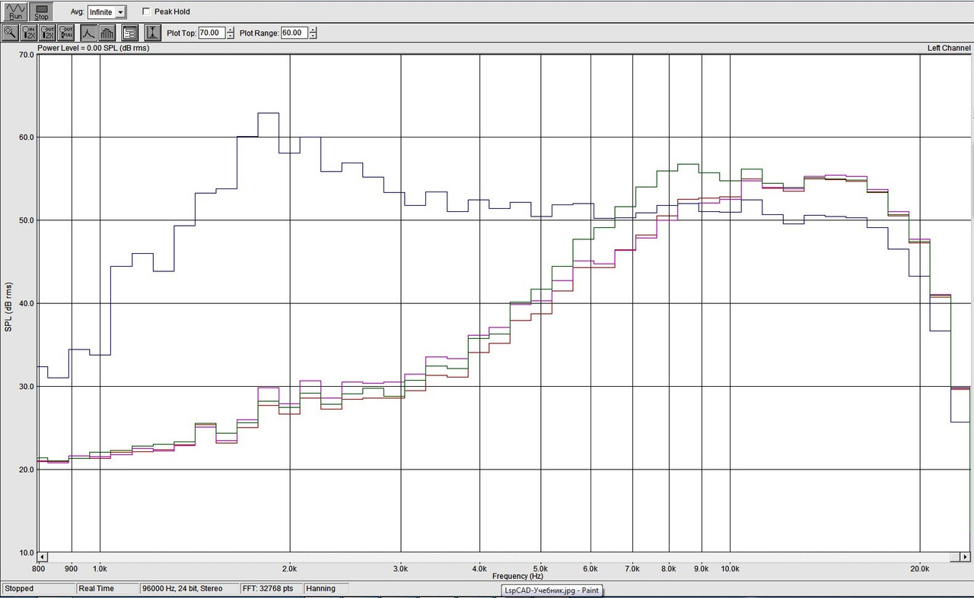Decrease Plot Top with down arrow

click(x=229, y=36)
